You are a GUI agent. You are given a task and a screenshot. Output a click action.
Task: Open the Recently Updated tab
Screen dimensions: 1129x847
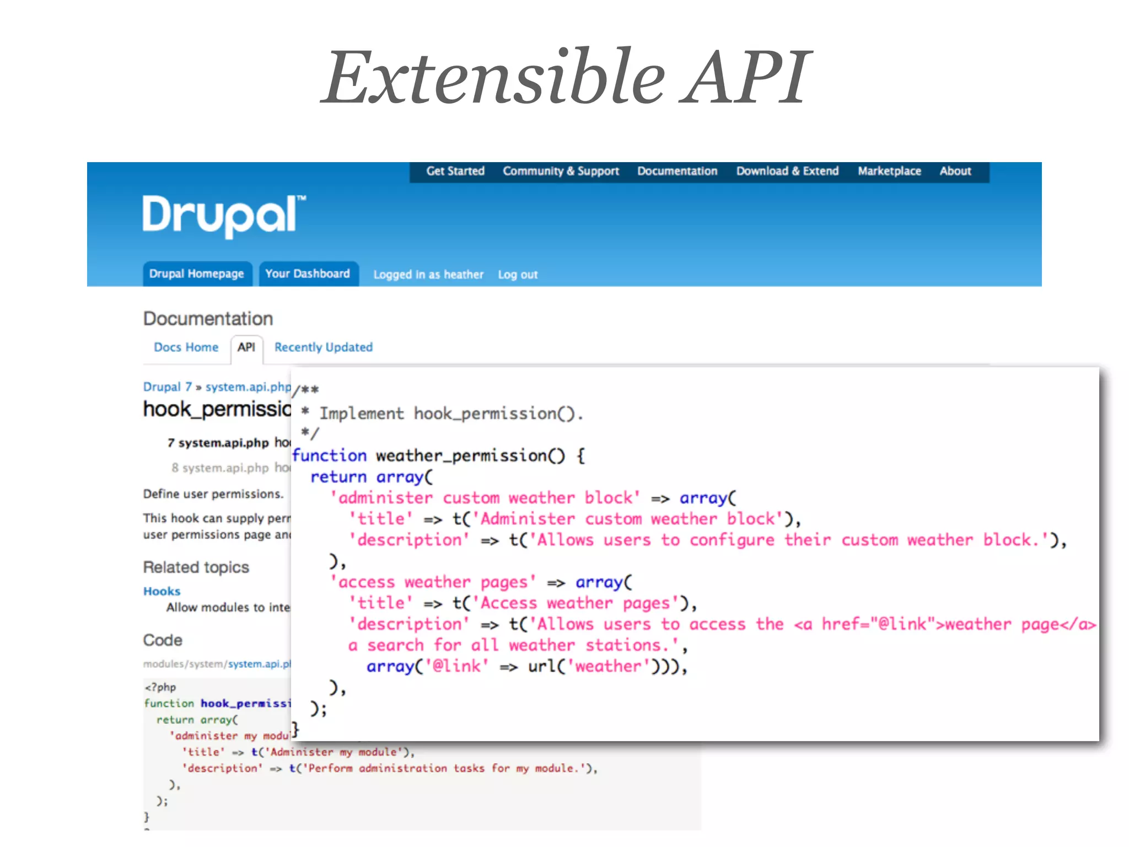click(x=324, y=347)
